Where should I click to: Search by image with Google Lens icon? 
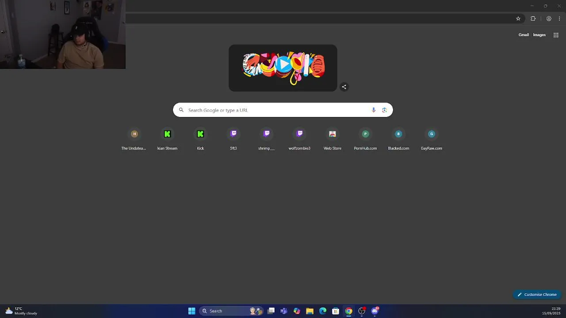[384, 110]
